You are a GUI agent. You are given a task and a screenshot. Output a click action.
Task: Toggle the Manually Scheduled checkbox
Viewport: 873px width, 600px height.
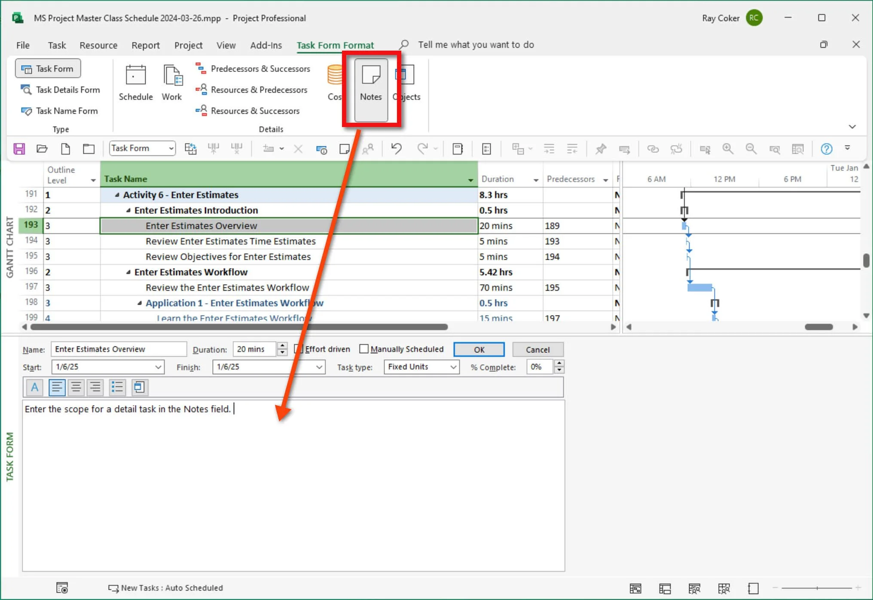tap(364, 349)
